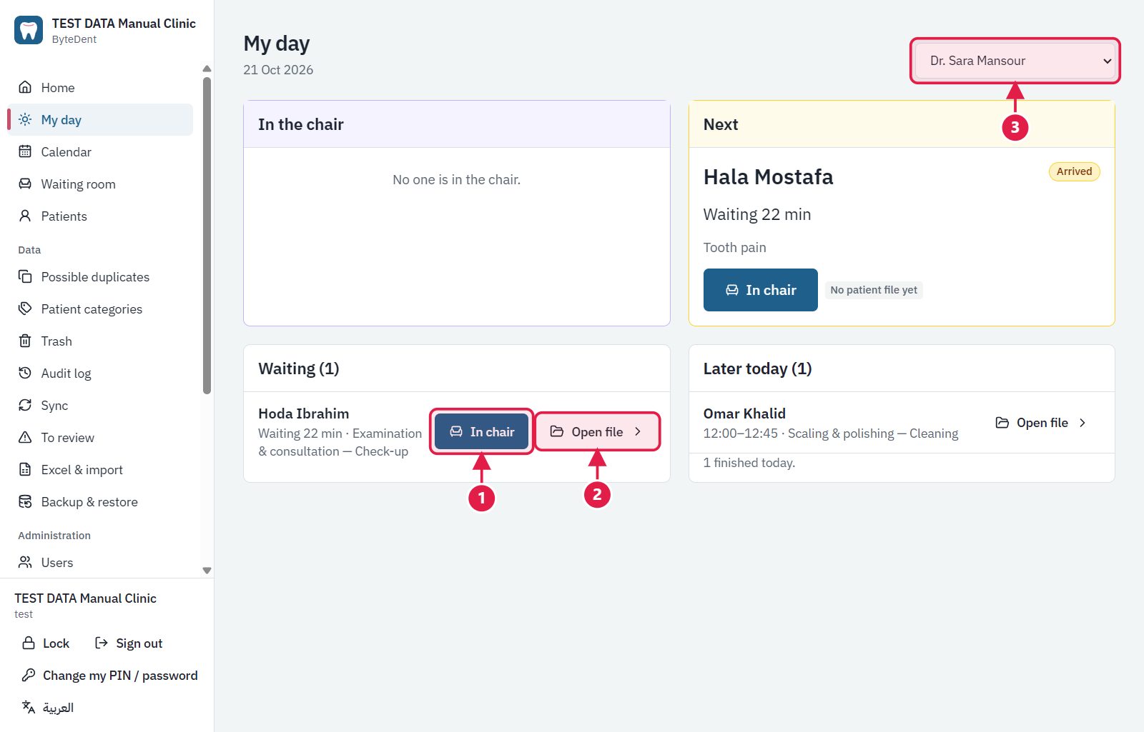Click the Trash bin icon
The width and height of the screenshot is (1144, 732).
click(x=25, y=341)
